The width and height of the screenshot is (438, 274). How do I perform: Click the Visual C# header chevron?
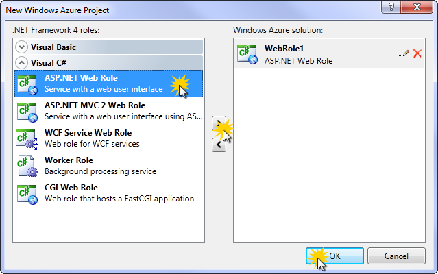[21, 63]
